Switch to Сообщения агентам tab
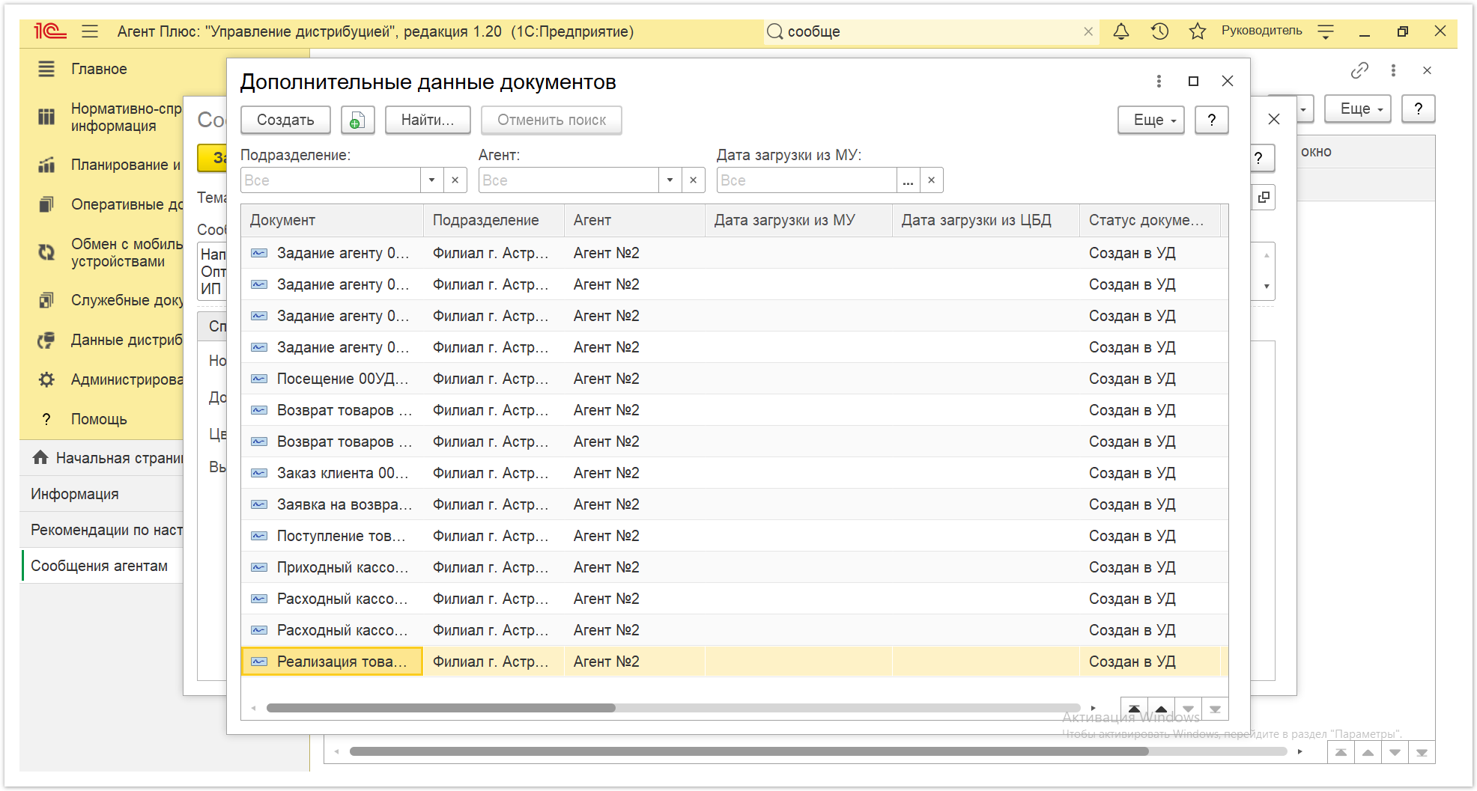 [x=99, y=566]
